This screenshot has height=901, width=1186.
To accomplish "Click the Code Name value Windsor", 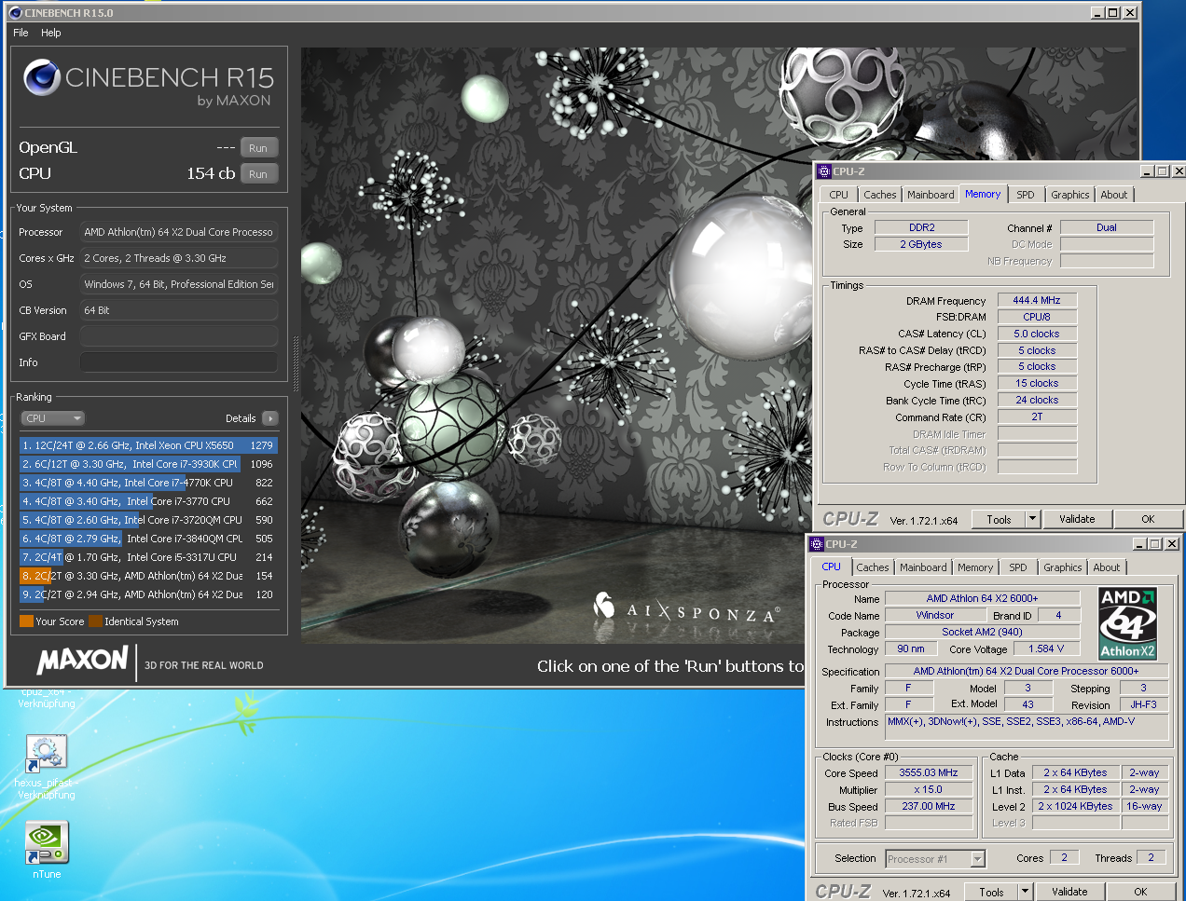I will tap(934, 615).
